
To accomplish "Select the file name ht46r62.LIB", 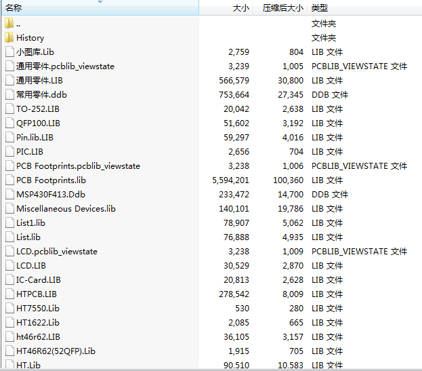I will click(x=38, y=337).
